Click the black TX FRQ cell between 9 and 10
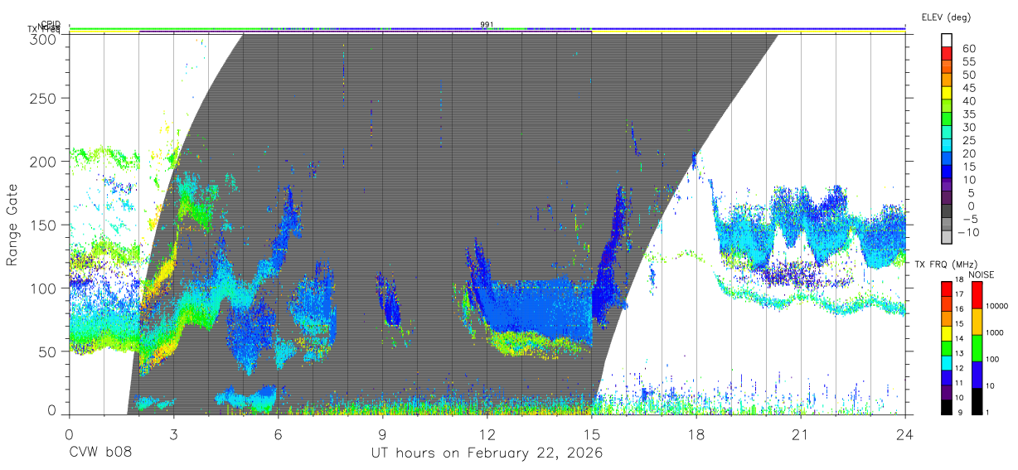 click(x=947, y=407)
